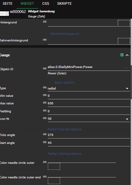Open the Rahmenhintergrund color swatch
The height and width of the screenshot is (185, 132).
tap(124, 41)
